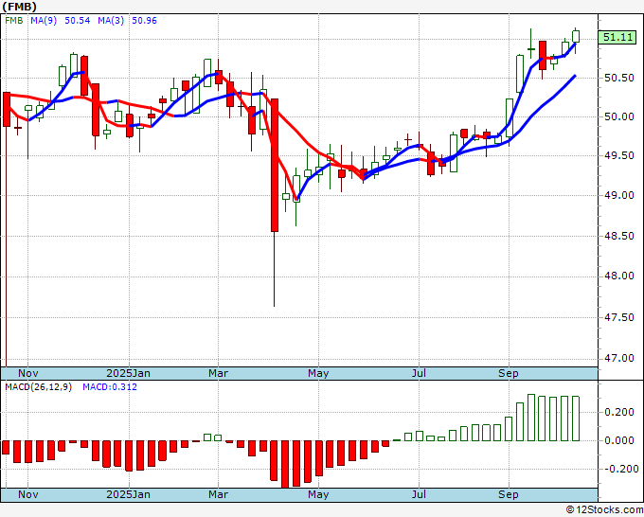
Task: Select the MA(9) legend label
Action: [44, 21]
